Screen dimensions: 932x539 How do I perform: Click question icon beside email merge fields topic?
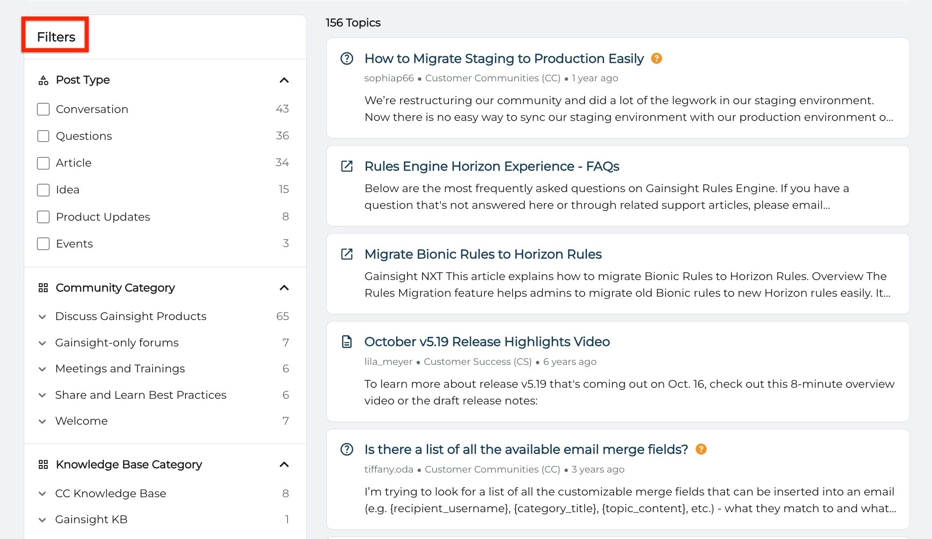click(x=347, y=449)
